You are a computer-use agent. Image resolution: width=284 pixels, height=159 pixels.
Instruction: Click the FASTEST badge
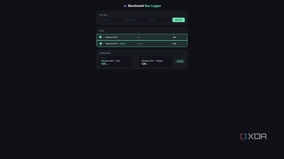[x=122, y=44]
